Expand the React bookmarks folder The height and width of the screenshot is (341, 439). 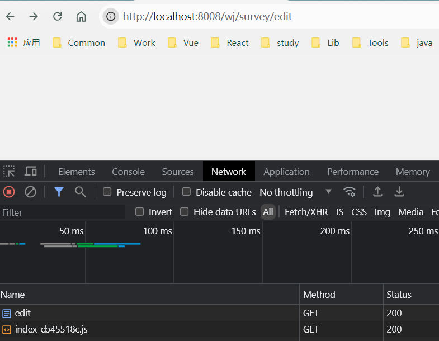(230, 43)
